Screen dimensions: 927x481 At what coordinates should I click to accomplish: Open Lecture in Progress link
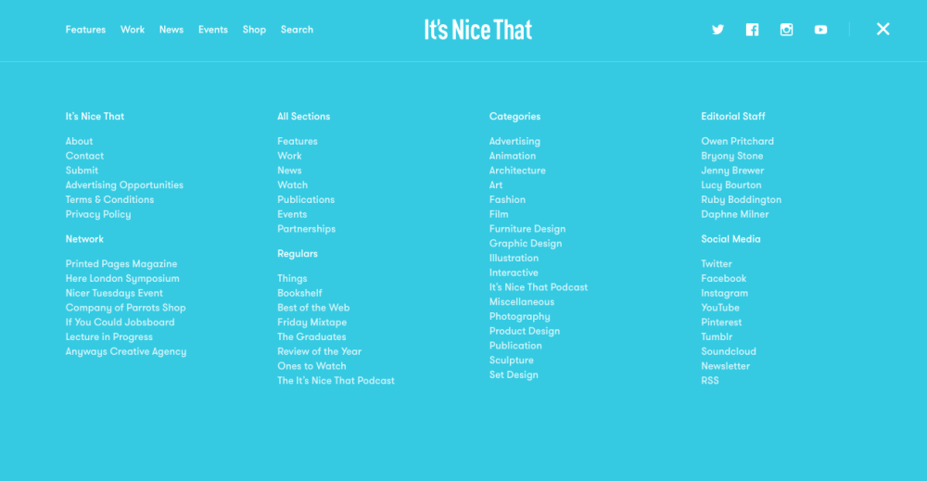point(108,336)
